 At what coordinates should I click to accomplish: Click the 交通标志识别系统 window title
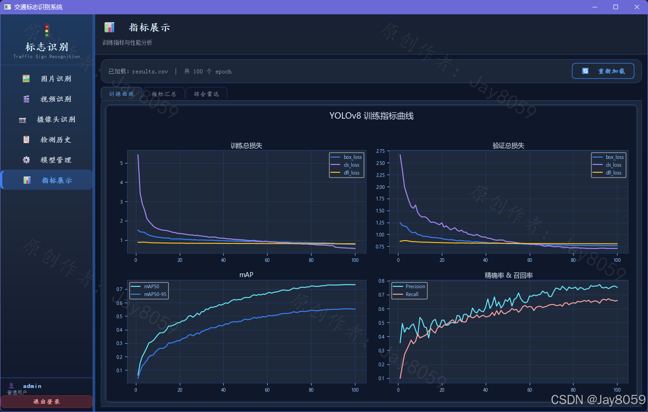[x=38, y=7]
